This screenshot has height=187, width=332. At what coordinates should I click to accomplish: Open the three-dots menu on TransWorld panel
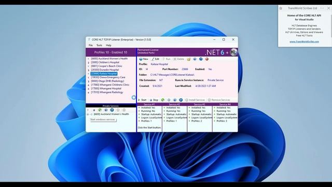pos(322,8)
